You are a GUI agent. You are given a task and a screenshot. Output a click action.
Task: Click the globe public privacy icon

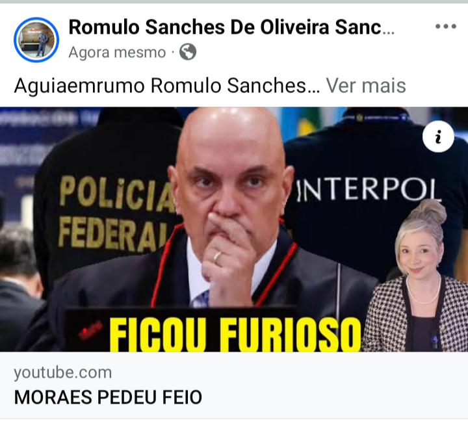(x=188, y=52)
